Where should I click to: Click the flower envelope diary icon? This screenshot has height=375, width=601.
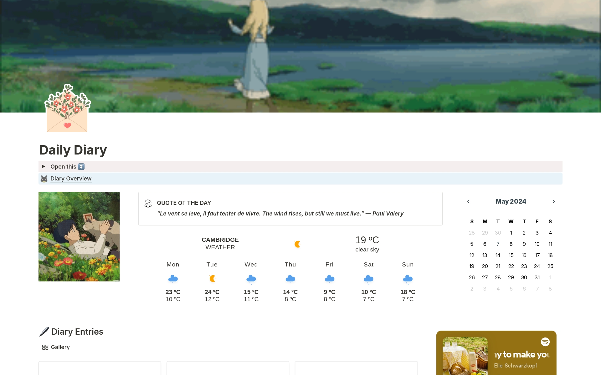(67, 111)
